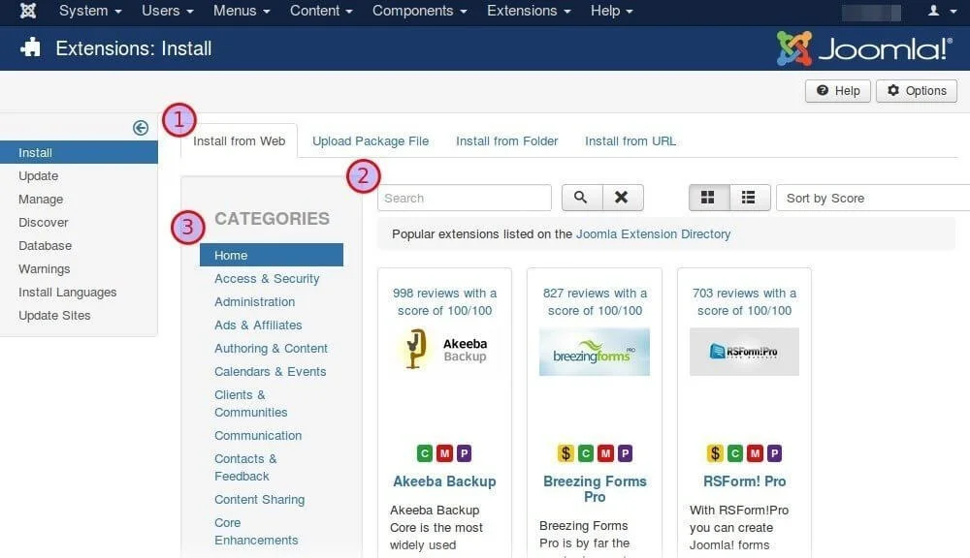Screen dimensions: 970x558
Task: Switch to list view layout
Action: point(749,198)
